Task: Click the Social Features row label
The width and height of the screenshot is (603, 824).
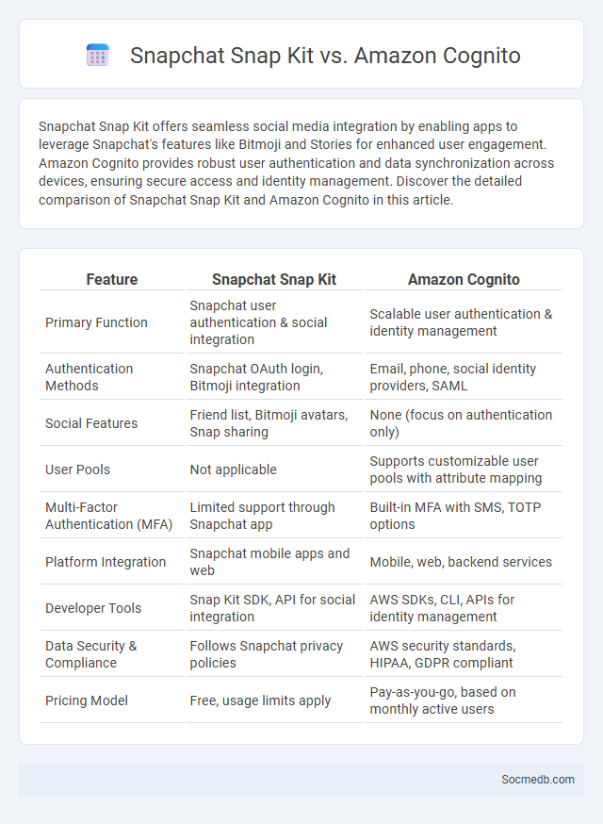Action: (91, 423)
